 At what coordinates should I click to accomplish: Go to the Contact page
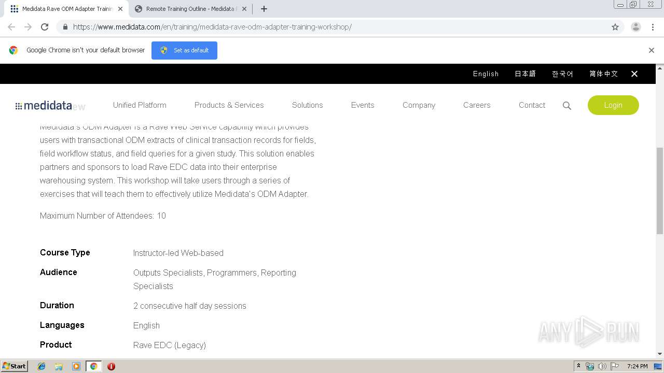coord(532,105)
